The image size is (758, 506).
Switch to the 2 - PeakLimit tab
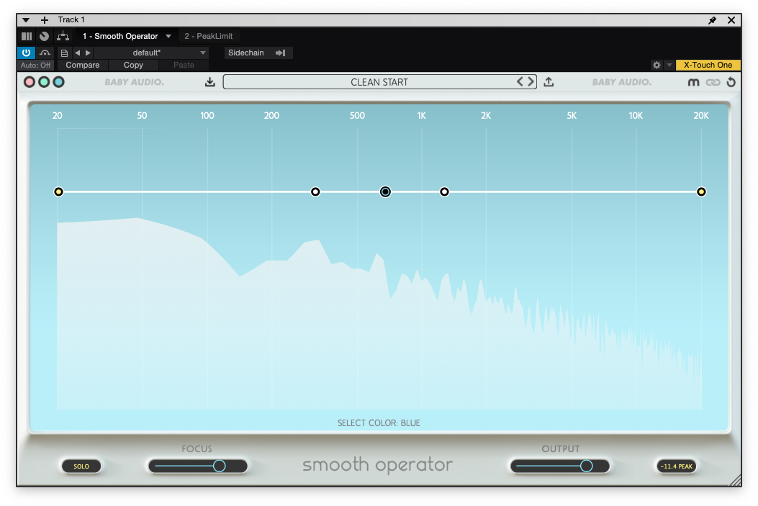pos(208,36)
